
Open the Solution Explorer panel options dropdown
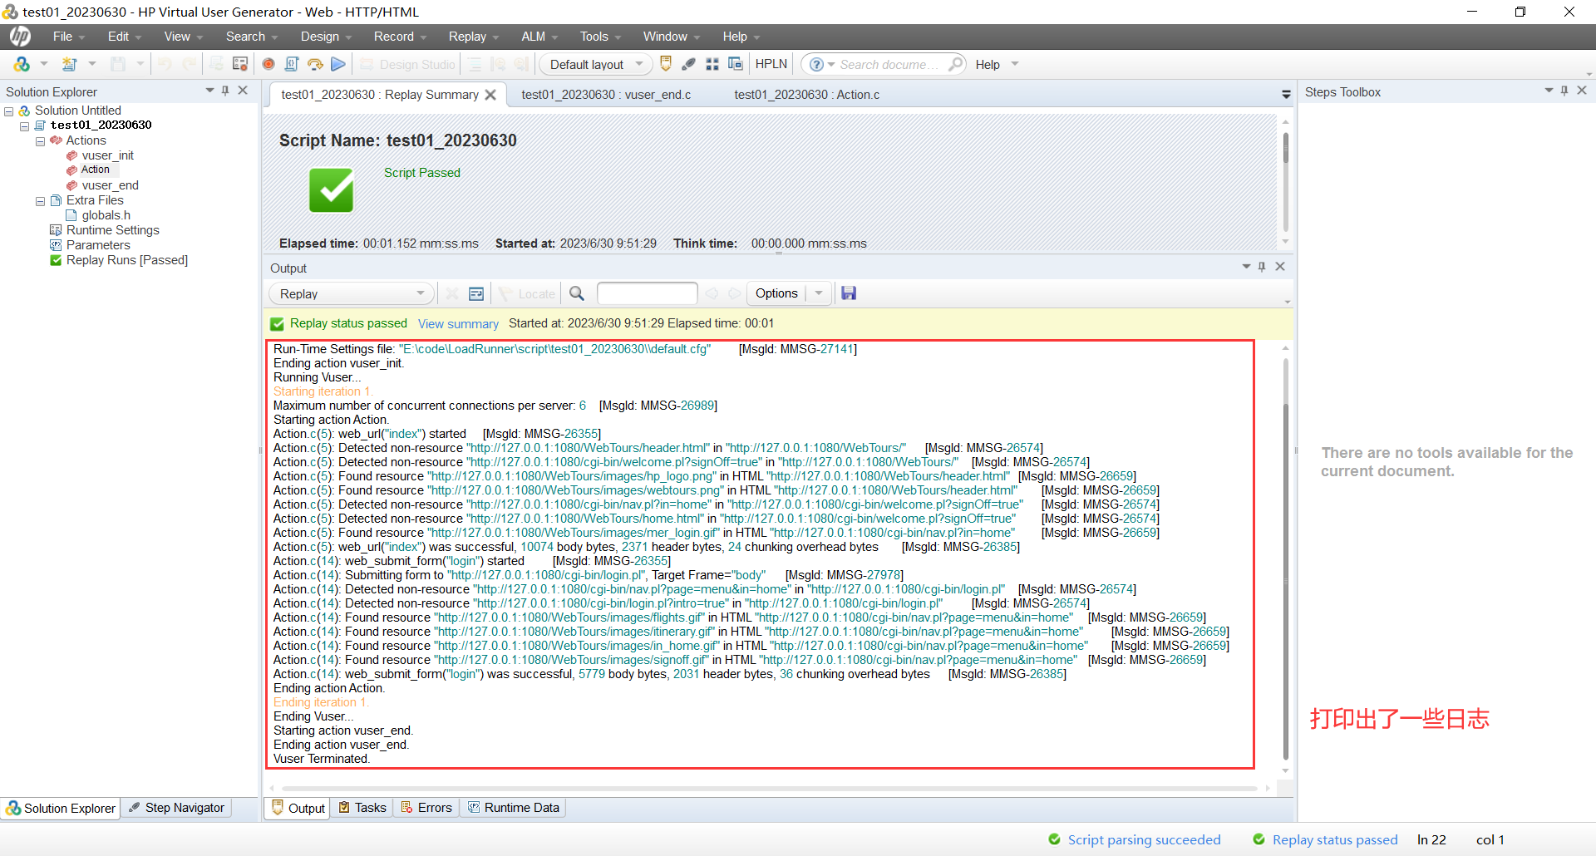(209, 91)
